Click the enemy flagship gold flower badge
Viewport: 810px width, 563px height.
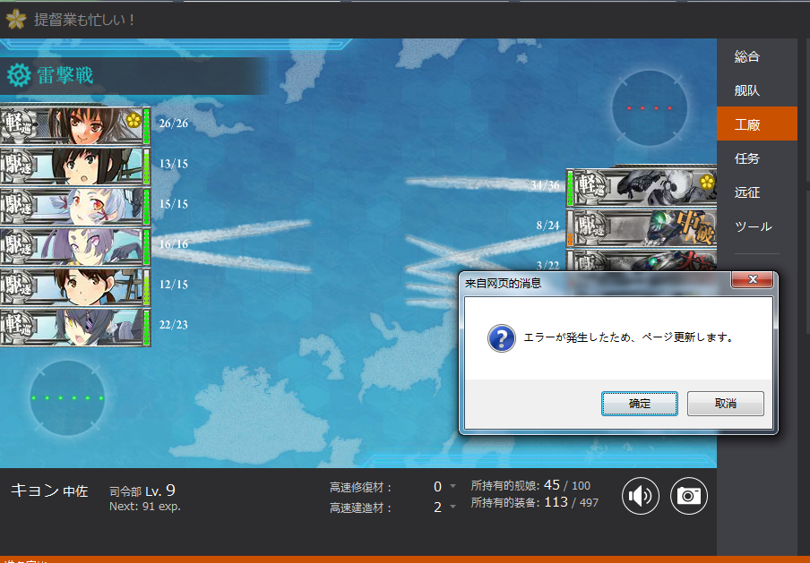click(x=707, y=183)
